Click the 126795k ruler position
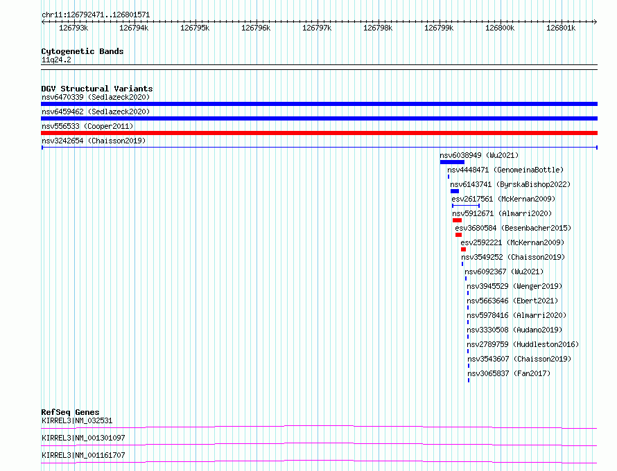617x471 pixels. click(195, 28)
